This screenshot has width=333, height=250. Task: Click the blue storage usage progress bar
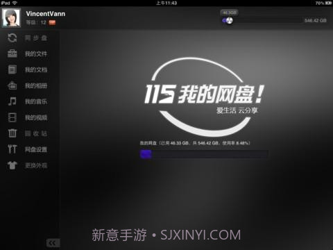pos(204,154)
